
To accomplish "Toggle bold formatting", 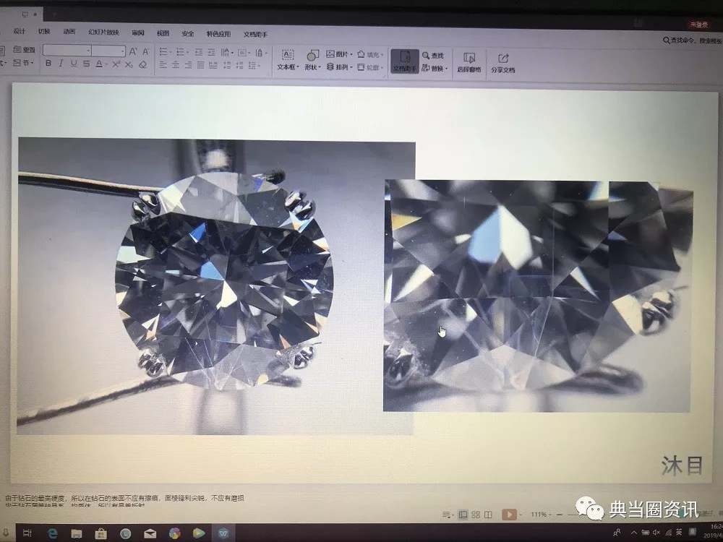I will point(48,63).
